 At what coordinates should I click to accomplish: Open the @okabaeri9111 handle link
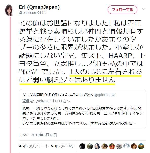point(32,13)
